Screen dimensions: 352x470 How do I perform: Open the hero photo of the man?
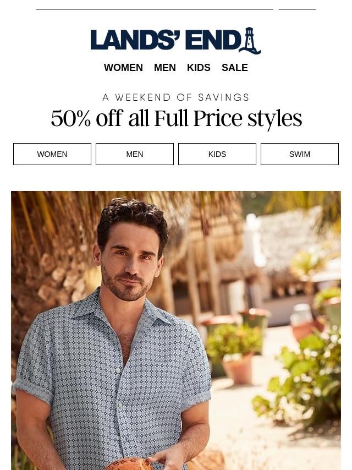pos(176,330)
